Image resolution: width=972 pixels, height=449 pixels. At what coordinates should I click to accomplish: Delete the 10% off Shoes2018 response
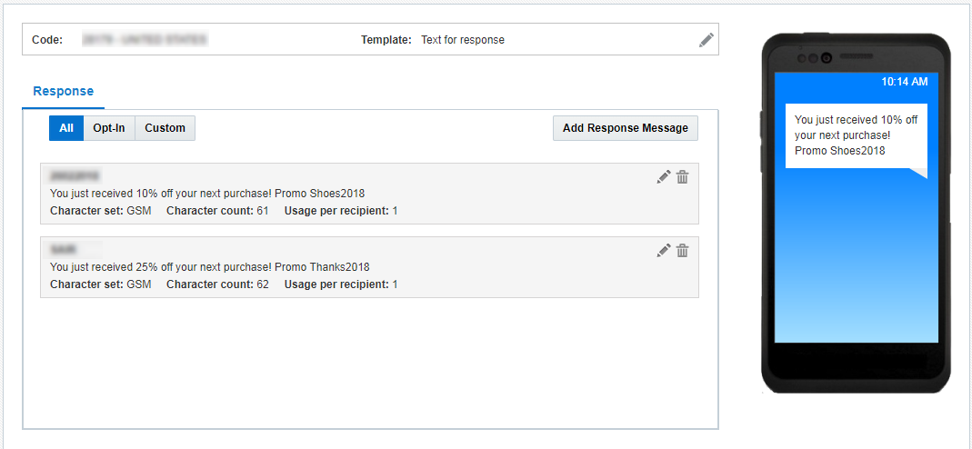tap(683, 177)
